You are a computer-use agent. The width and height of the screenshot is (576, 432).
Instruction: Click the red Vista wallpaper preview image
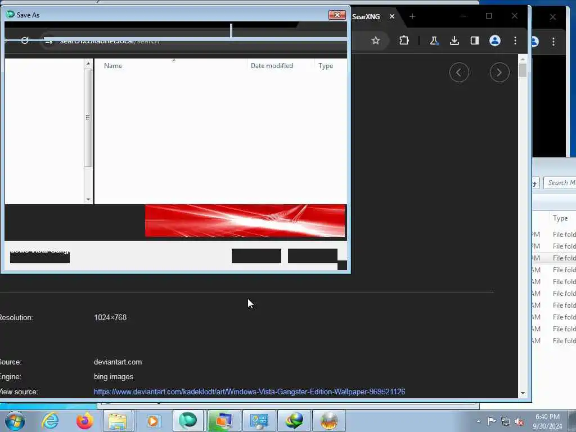(245, 220)
